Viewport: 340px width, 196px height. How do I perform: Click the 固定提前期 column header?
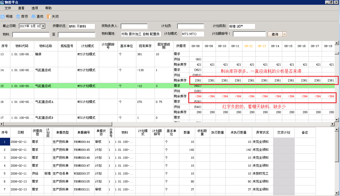pos(164,46)
